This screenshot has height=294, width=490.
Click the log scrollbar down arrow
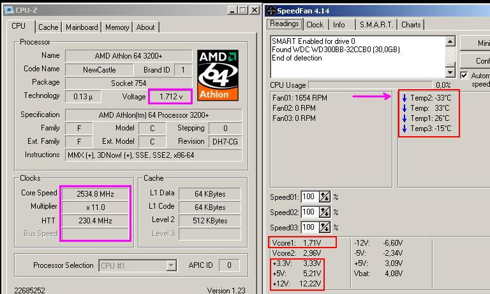[x=450, y=73]
